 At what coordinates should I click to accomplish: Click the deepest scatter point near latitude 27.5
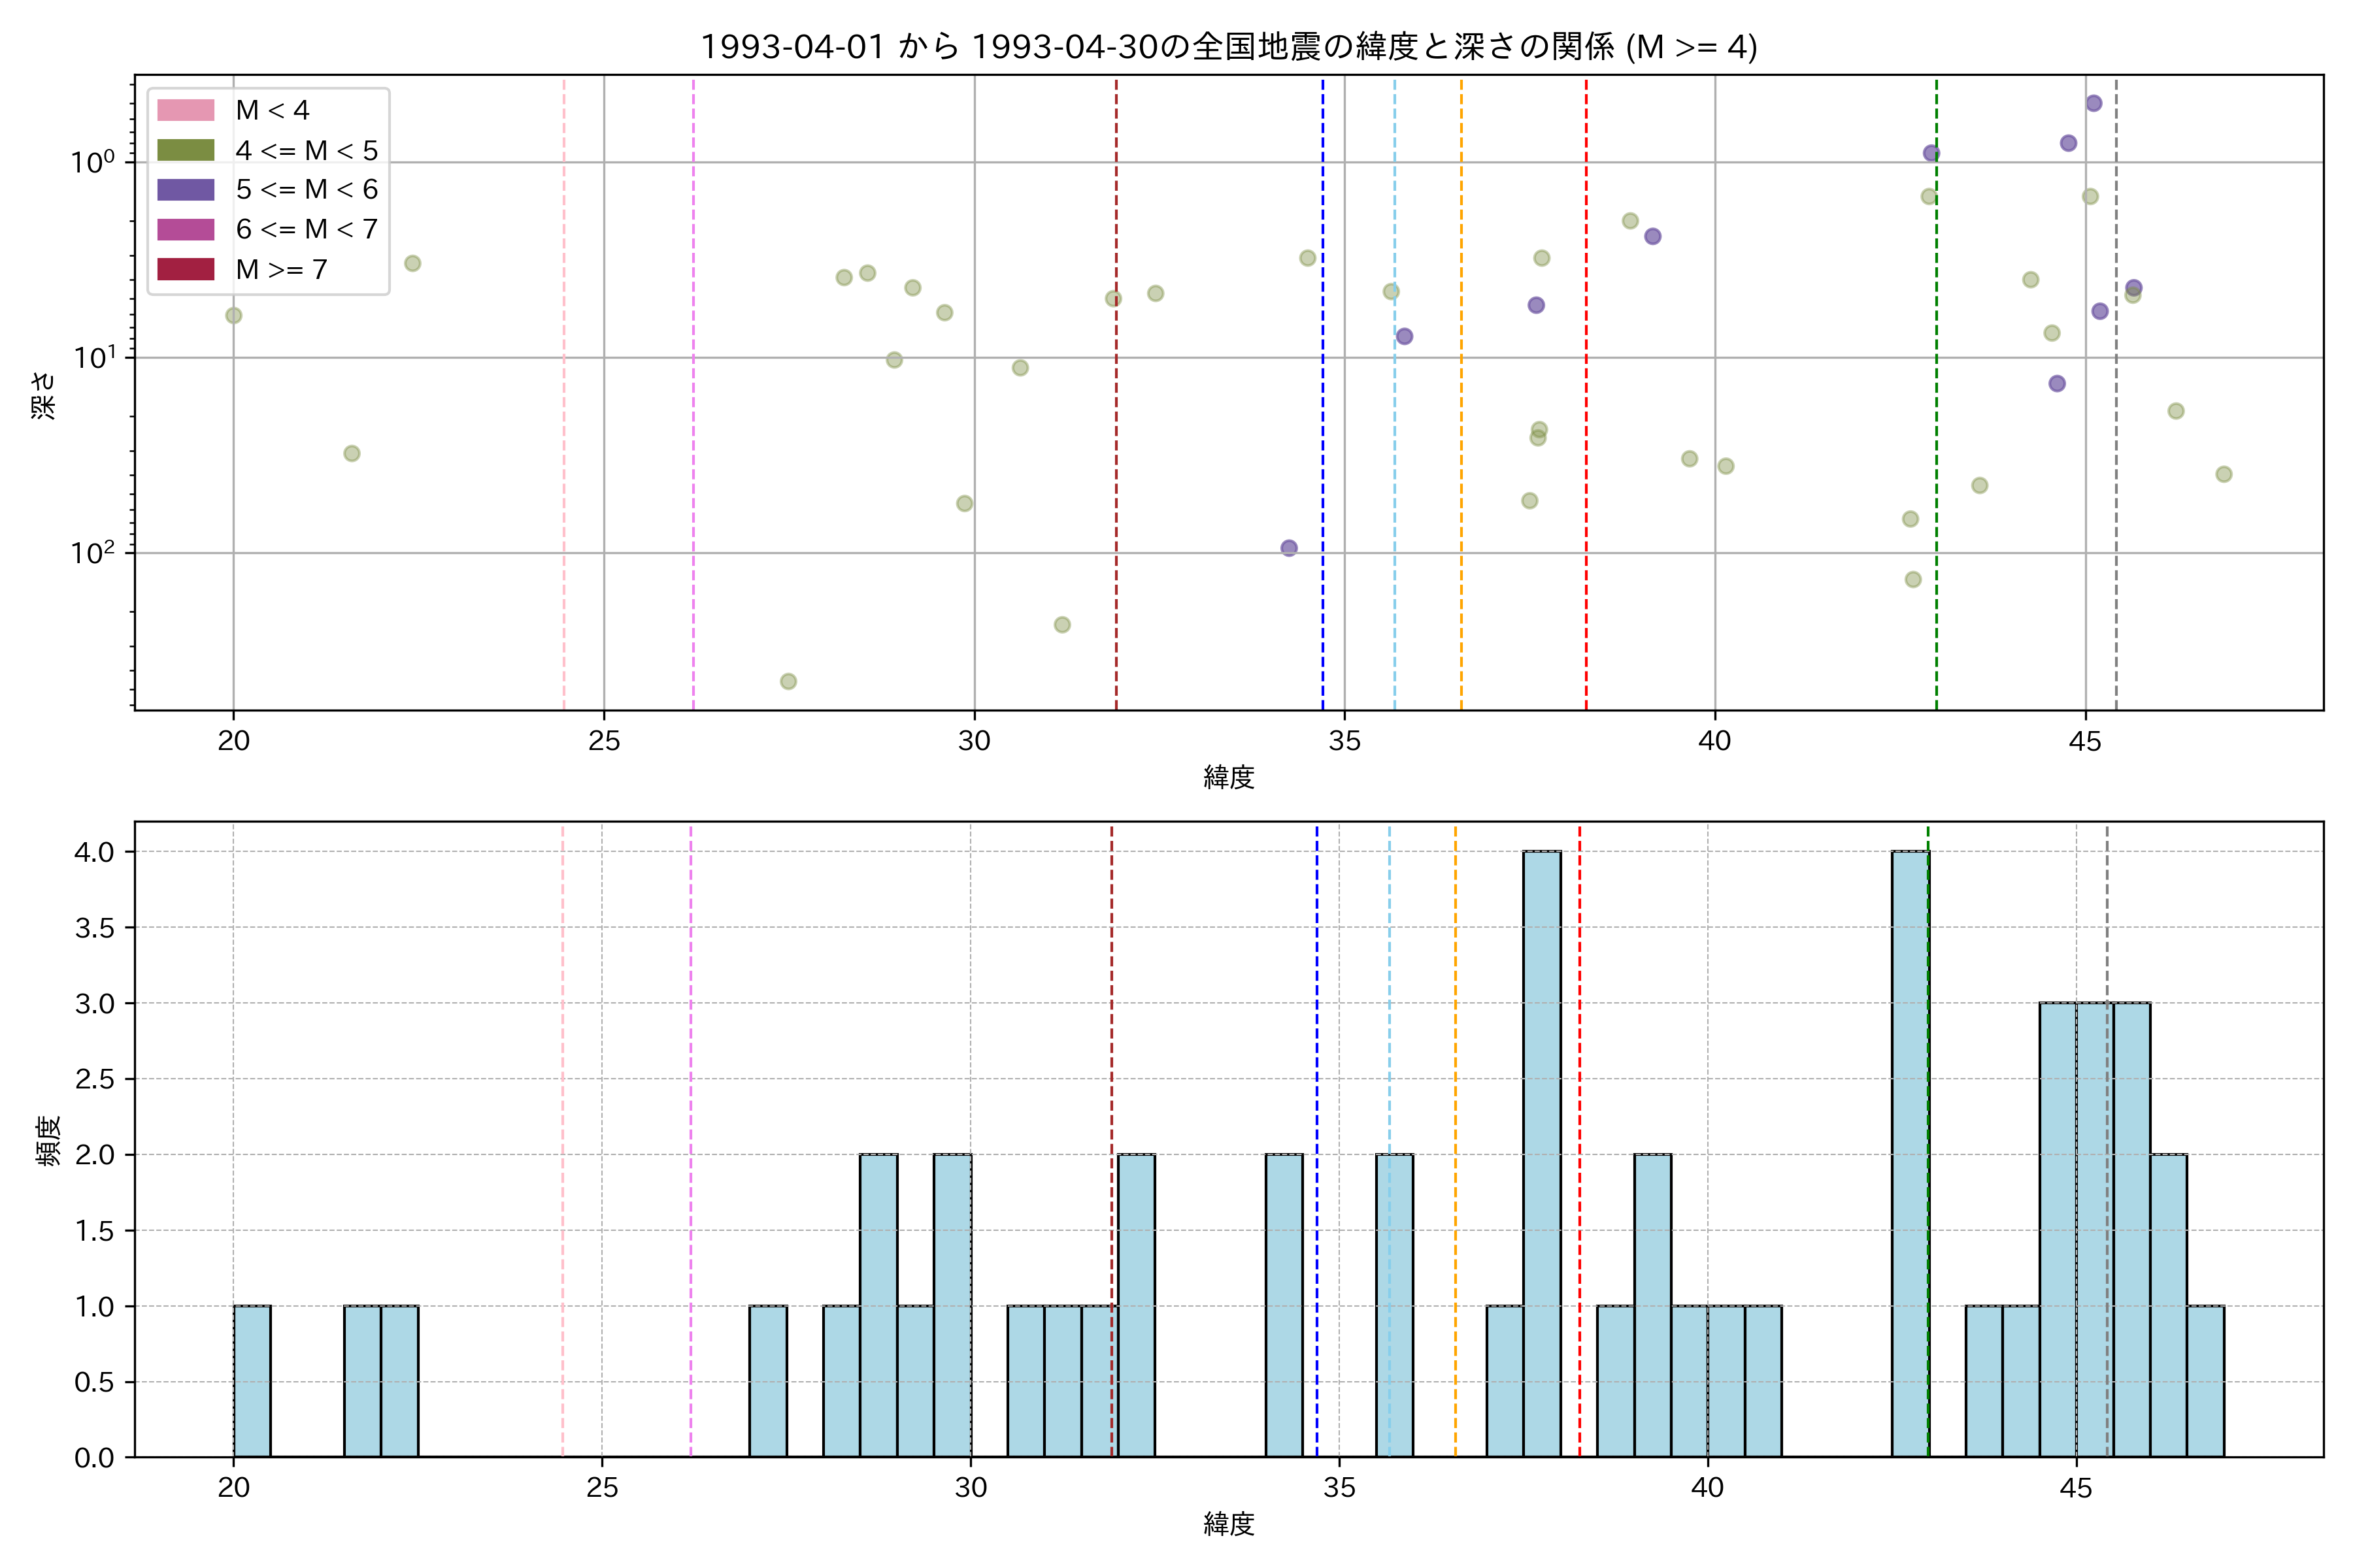788,681
